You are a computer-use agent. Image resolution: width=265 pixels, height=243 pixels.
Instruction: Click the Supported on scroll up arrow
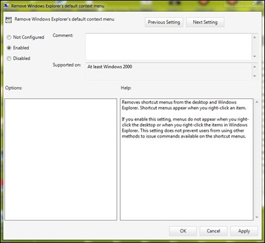254,67
